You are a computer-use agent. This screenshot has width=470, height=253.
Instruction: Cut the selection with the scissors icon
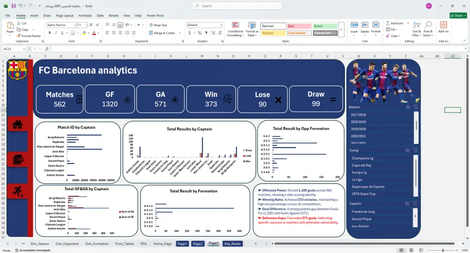pos(19,23)
